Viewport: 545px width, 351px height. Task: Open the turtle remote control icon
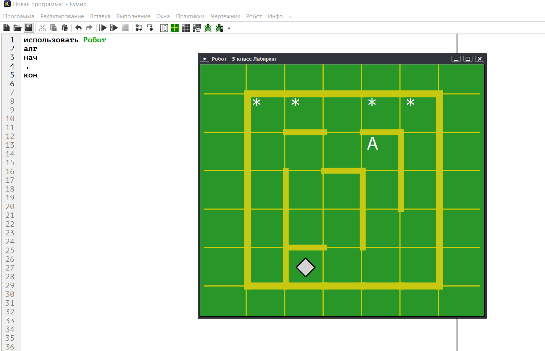pos(219,27)
